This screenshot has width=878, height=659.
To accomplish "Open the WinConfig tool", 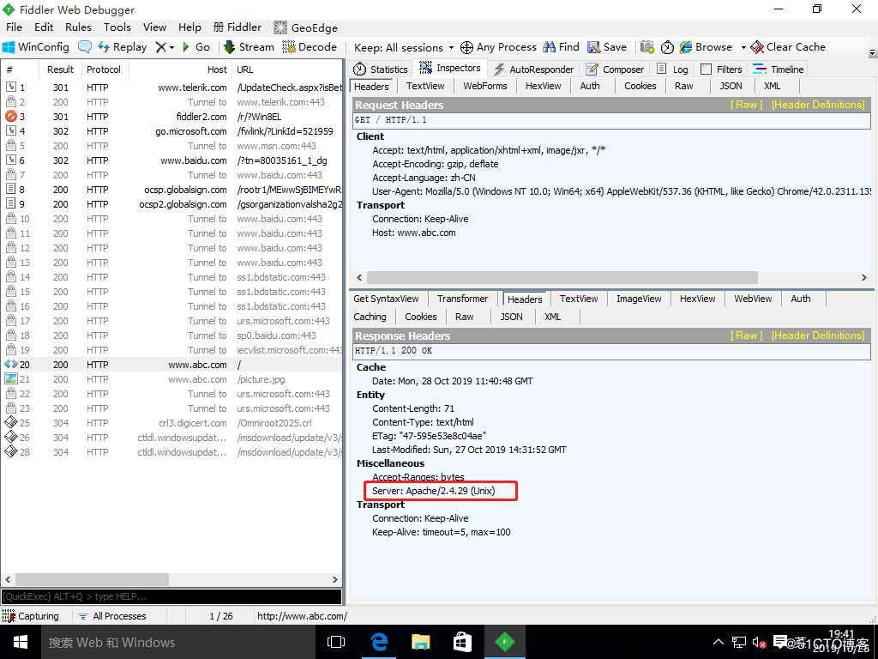I will pyautogui.click(x=36, y=47).
